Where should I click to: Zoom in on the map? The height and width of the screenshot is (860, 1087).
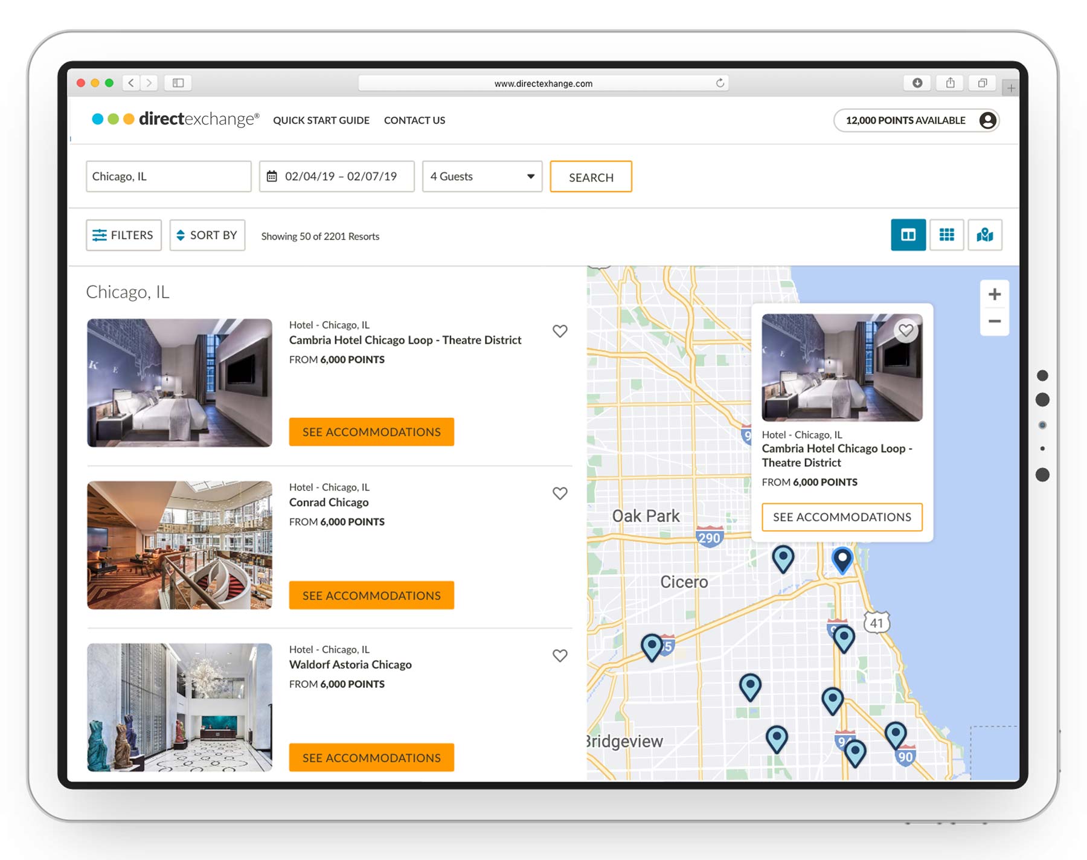click(x=994, y=294)
